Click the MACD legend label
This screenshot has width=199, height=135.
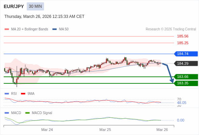coord(16,113)
